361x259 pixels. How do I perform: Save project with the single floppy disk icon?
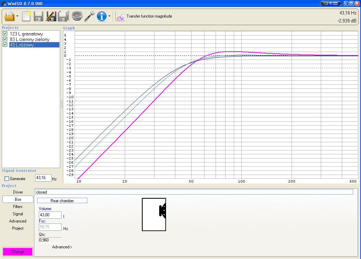[39, 16]
